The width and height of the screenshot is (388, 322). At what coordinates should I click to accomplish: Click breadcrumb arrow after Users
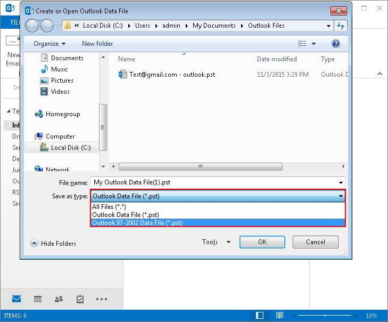(x=156, y=26)
